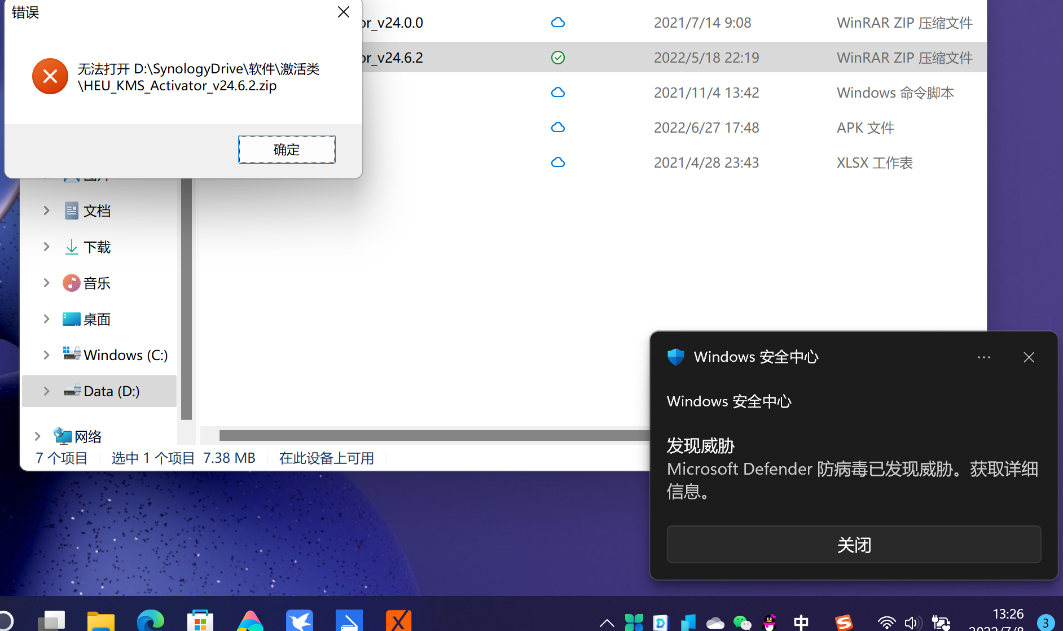This screenshot has width=1063, height=631.
Task: Open 桌面 in the navigation pane
Action: 87,319
